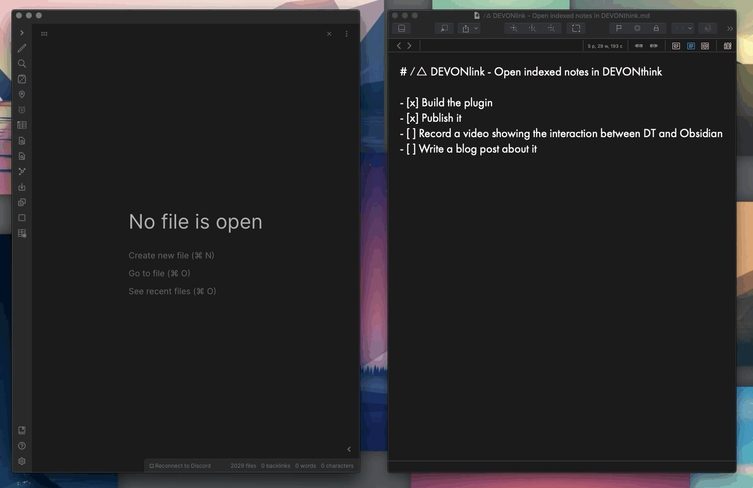The width and height of the screenshot is (753, 488).
Task: Click the copy-note templates icon in the ribbon
Action: coord(22,202)
